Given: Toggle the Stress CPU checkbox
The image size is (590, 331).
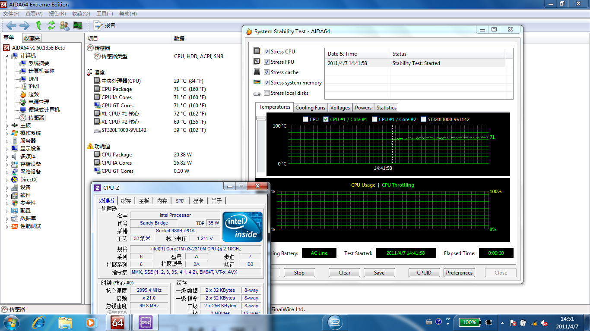Looking at the screenshot, I should click(x=267, y=52).
